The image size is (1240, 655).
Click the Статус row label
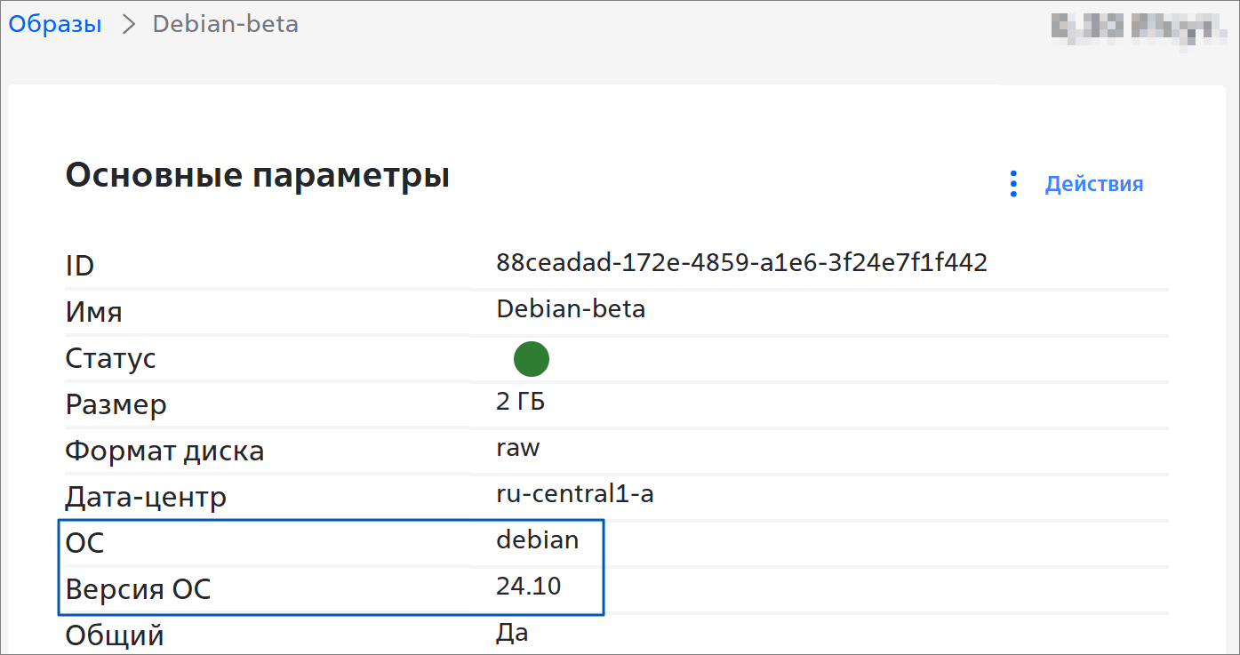pyautogui.click(x=111, y=359)
